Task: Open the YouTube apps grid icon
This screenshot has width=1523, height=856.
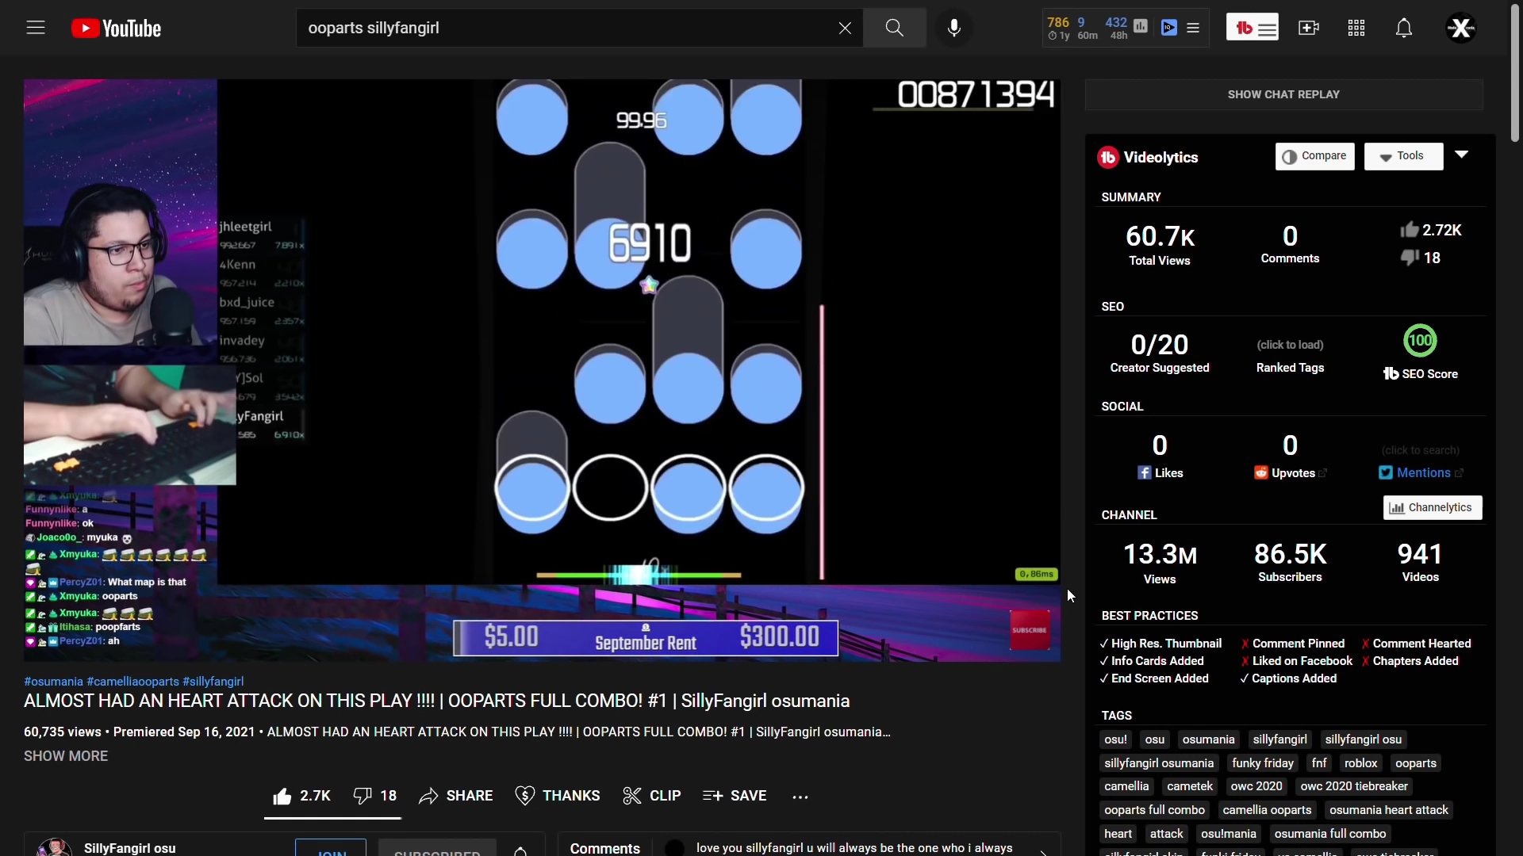Action: point(1356,28)
